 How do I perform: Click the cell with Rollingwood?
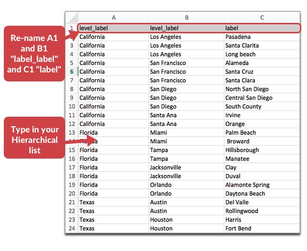coord(262,211)
